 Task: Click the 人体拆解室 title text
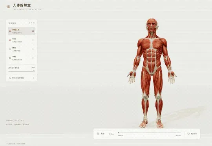click(22, 5)
